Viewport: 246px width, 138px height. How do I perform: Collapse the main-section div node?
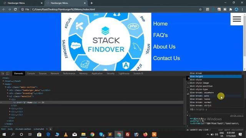coord(5,87)
